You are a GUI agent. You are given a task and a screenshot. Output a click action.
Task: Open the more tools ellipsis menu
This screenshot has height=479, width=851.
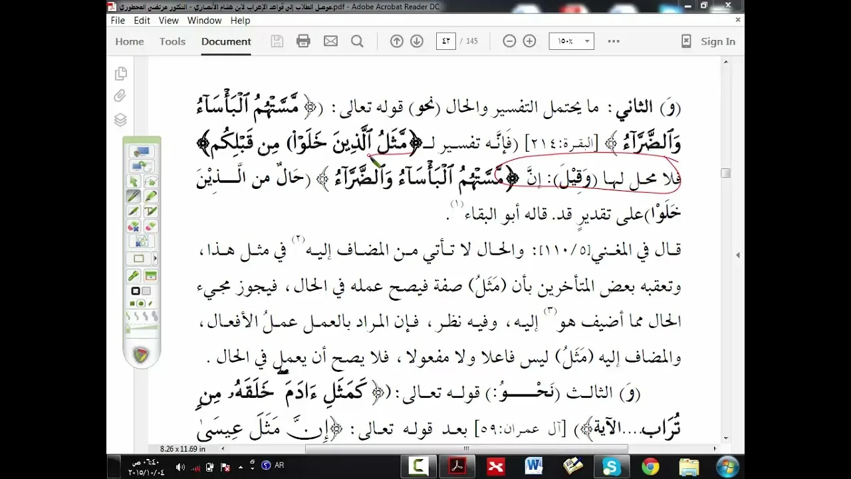point(614,41)
